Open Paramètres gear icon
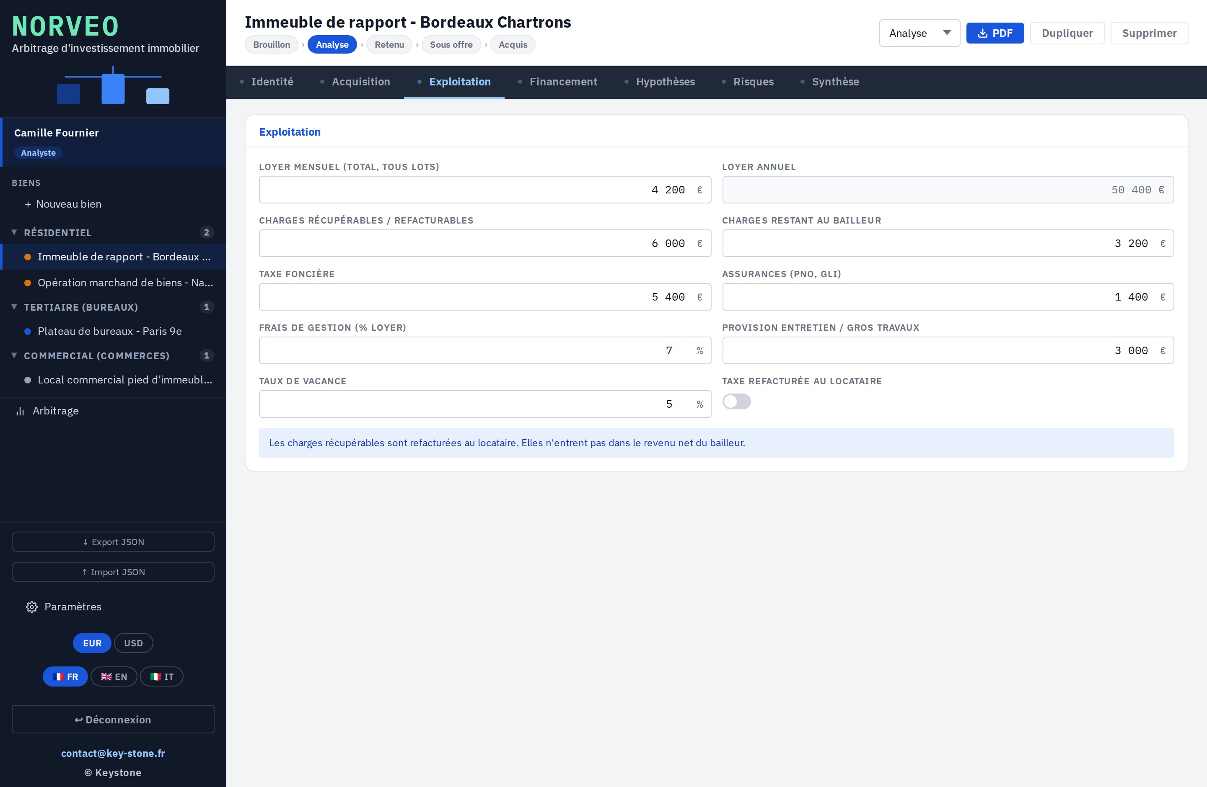1207x787 pixels. coord(32,607)
